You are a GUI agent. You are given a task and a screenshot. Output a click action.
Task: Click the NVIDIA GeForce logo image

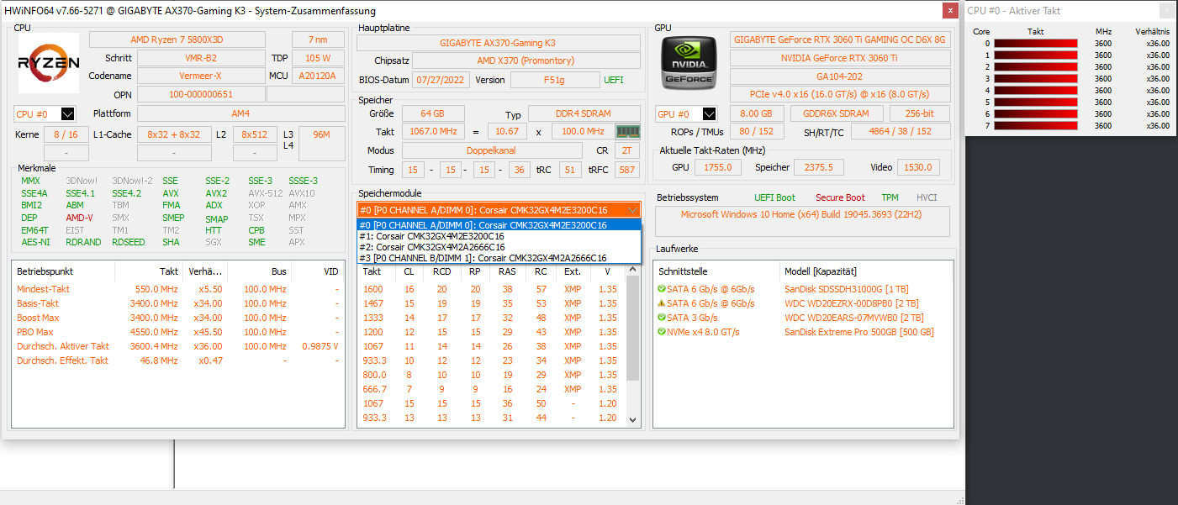click(x=689, y=62)
